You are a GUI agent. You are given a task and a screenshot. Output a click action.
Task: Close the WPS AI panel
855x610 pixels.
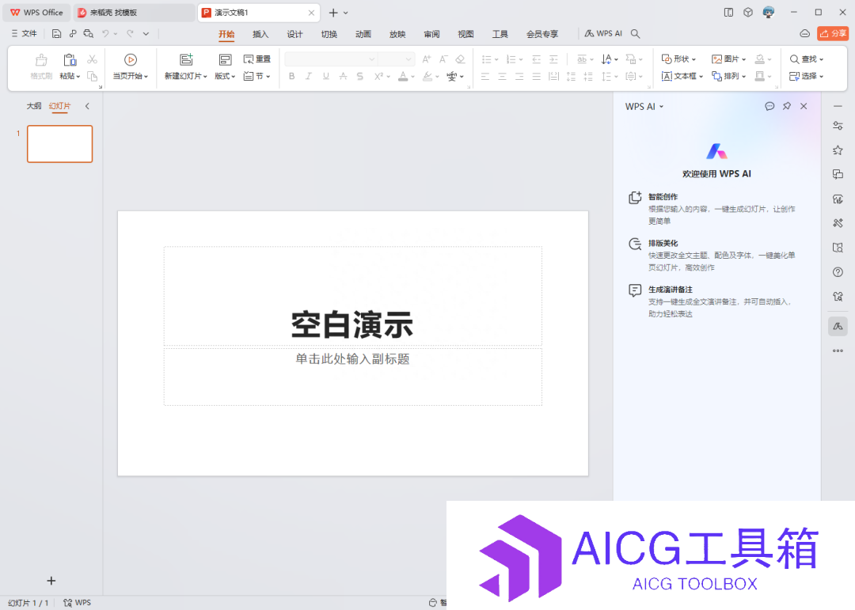(x=804, y=106)
